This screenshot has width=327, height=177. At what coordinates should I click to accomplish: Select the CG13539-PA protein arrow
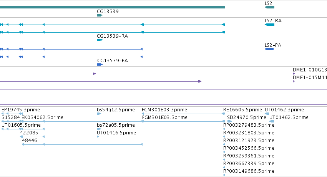pyautogui.click(x=100, y=65)
